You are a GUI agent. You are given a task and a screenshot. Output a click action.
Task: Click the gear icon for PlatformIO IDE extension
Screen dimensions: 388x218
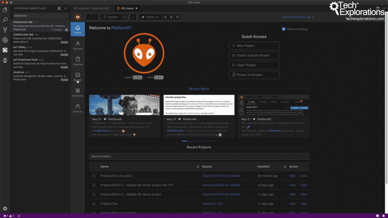point(66,30)
